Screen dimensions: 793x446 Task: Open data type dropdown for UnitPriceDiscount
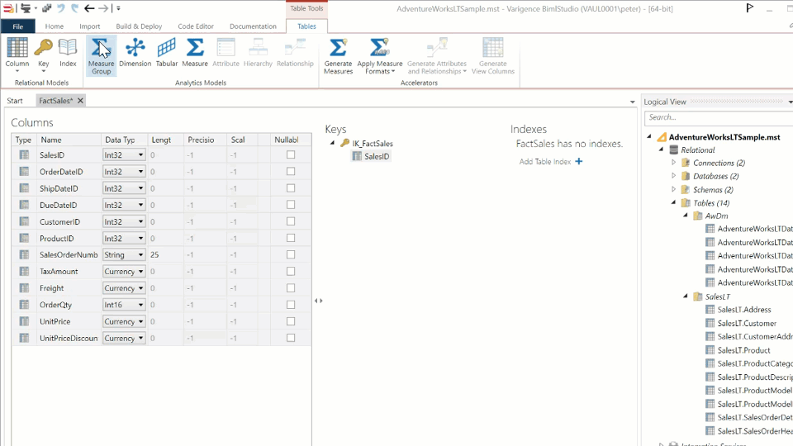[140, 339]
